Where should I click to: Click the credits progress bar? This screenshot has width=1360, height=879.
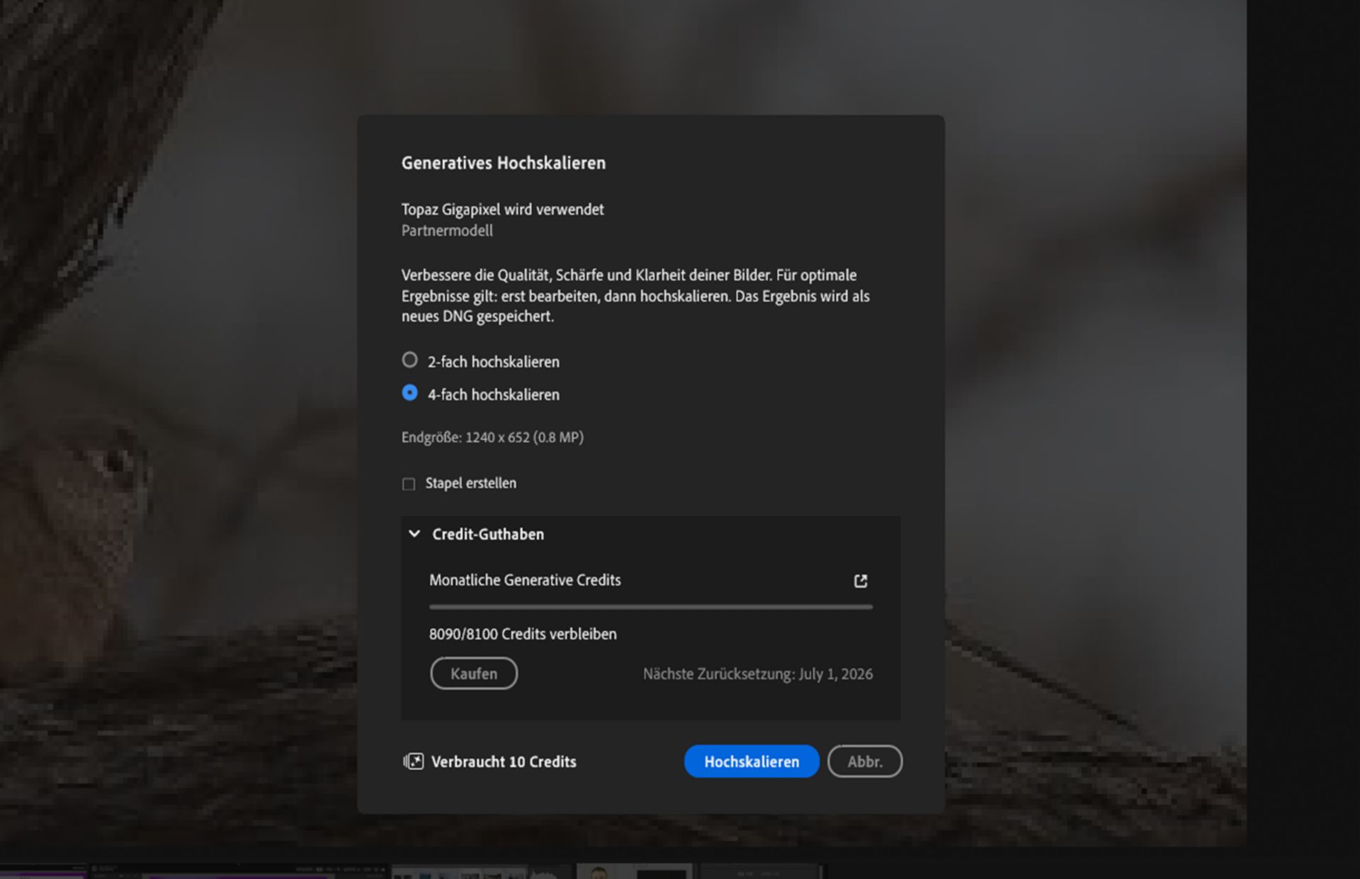point(651,607)
